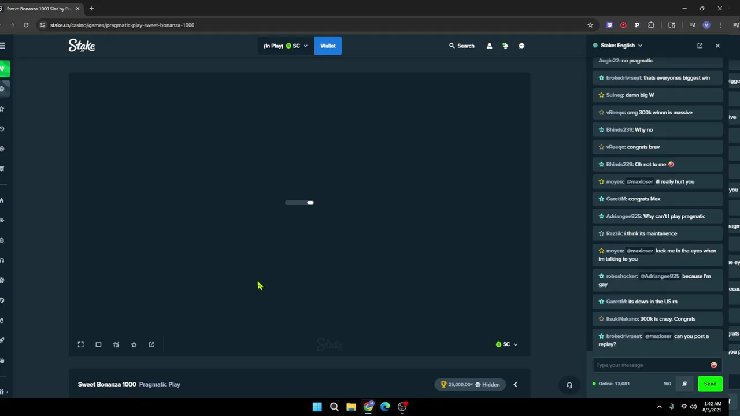Open the user profile icon

click(x=489, y=46)
